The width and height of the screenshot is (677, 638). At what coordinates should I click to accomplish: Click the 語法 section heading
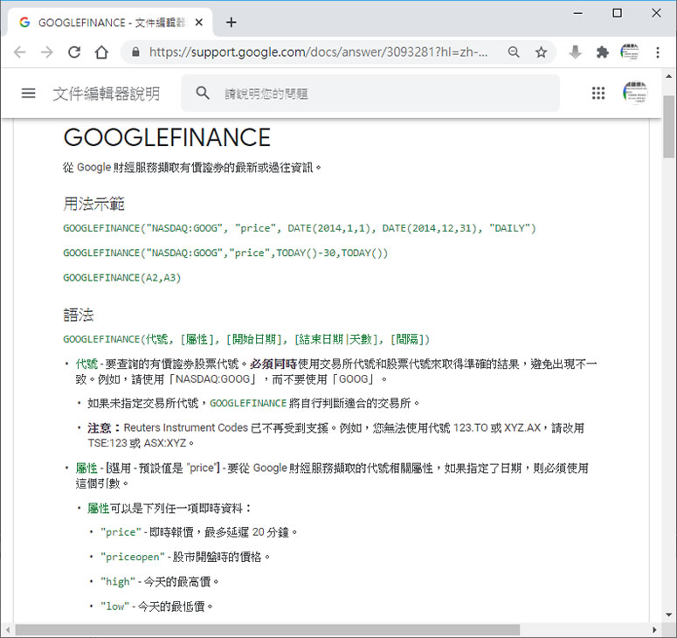(79, 315)
